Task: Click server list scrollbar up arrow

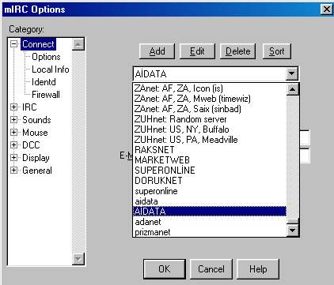Action: tap(292, 89)
